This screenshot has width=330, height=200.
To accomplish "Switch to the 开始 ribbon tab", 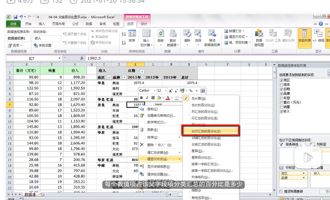I will click(28, 24).
